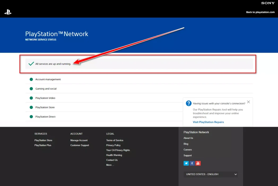Open Manage Account footer link

pos(79,140)
